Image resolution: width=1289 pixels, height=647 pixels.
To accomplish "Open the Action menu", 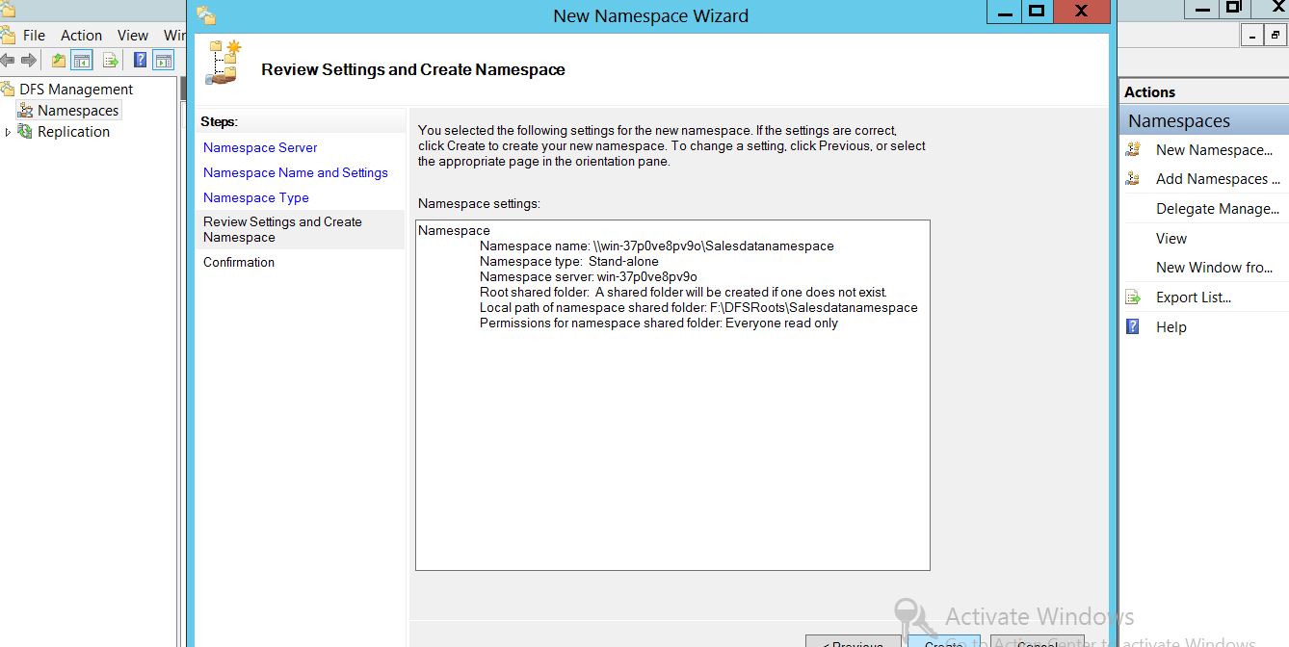I will [x=81, y=35].
